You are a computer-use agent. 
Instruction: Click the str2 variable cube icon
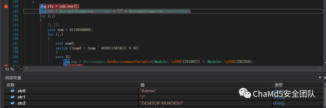pos(13,103)
